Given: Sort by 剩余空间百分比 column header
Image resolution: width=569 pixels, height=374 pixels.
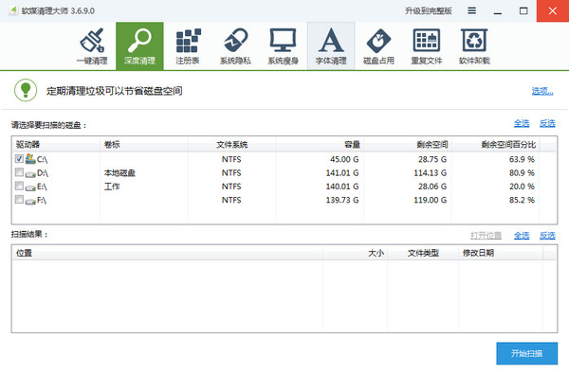Looking at the screenshot, I should click(496, 145).
